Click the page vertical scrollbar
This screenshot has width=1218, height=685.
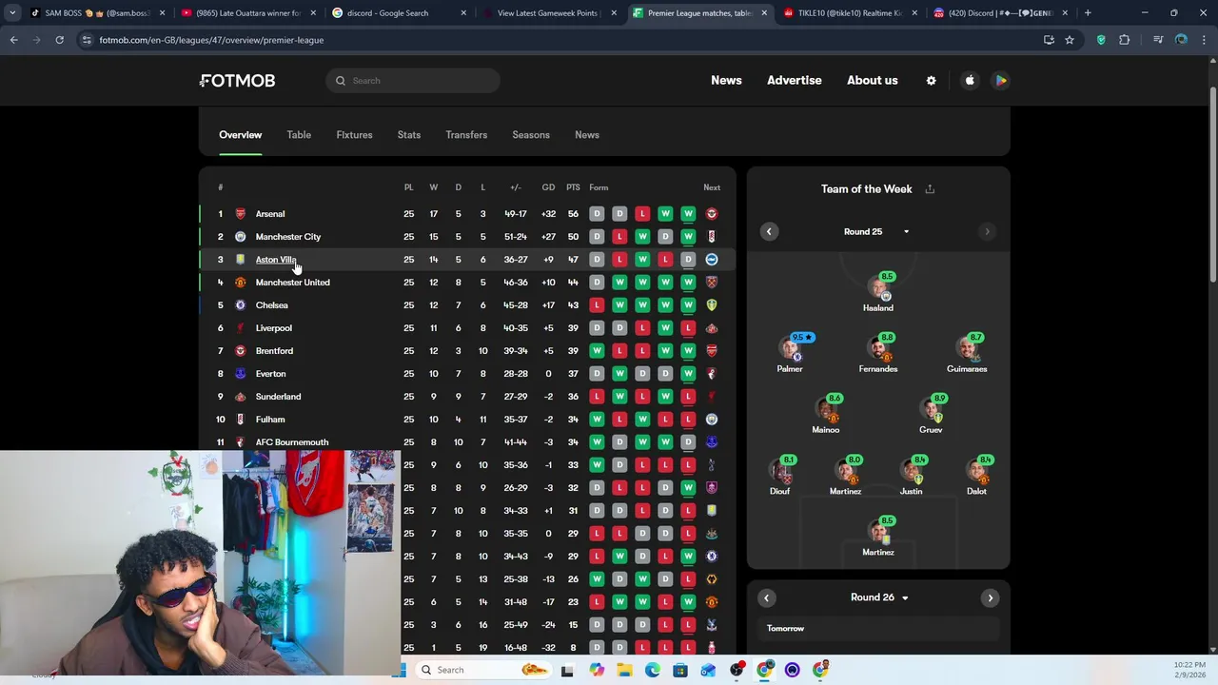pyautogui.click(x=1212, y=186)
